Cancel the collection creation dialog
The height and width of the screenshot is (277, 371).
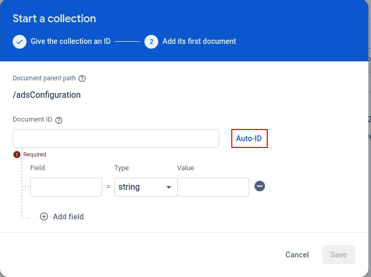297,255
